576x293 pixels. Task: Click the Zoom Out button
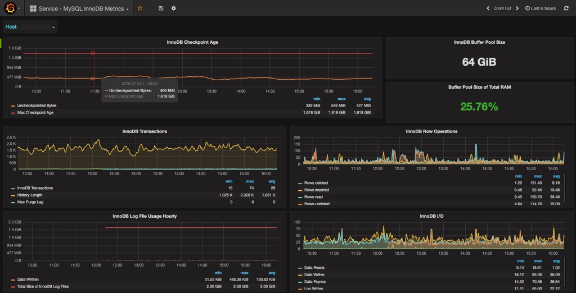click(502, 8)
